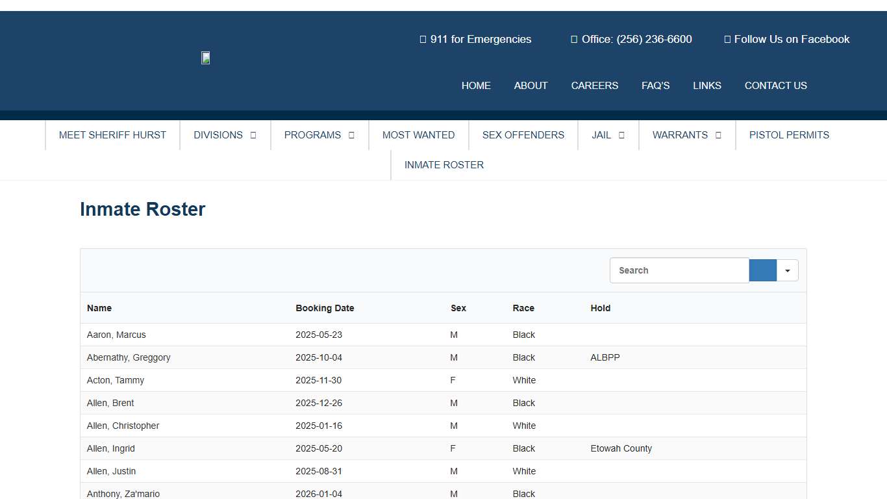
Task: Open the search options dropdown arrow
Action: 787,270
